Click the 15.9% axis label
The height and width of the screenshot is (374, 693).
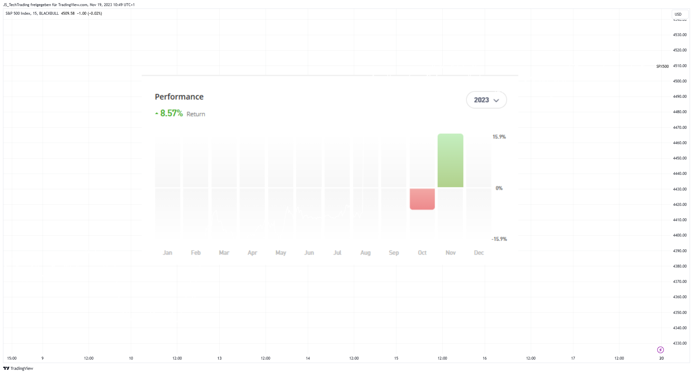tap(499, 137)
